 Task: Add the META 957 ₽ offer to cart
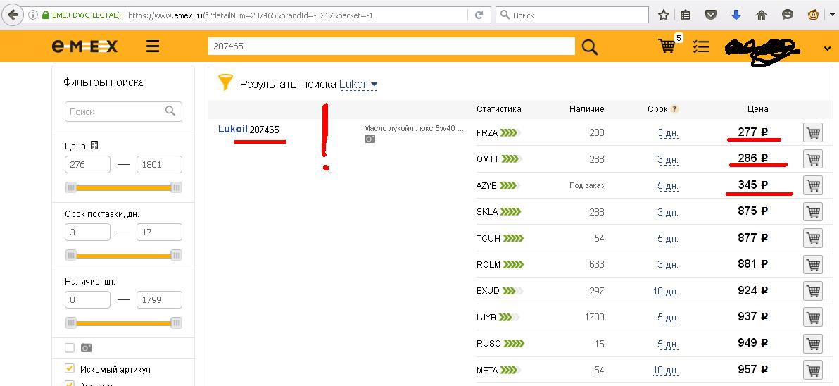coord(813,369)
